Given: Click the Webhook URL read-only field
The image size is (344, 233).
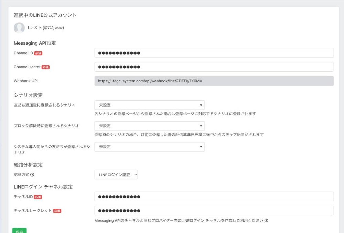Looking at the screenshot, I should tap(214, 81).
